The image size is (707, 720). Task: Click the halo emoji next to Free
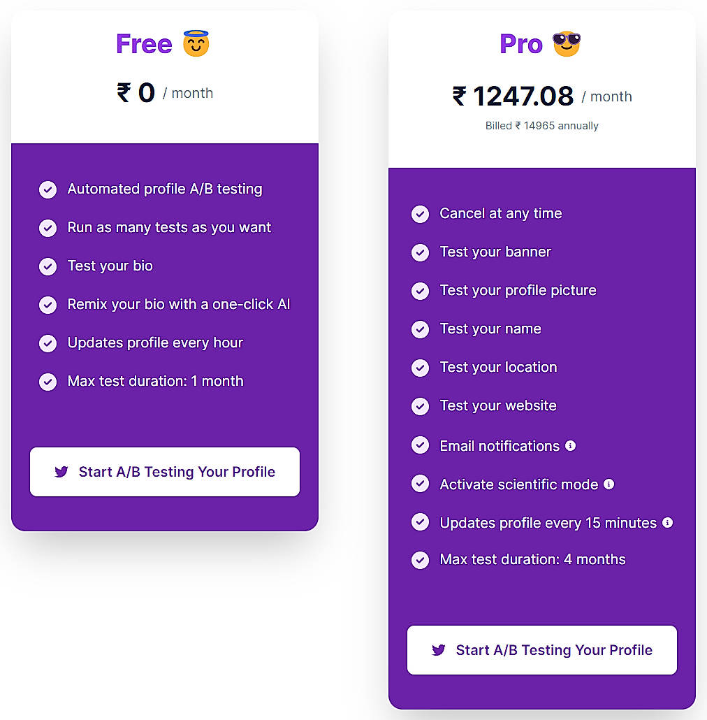pos(194,43)
